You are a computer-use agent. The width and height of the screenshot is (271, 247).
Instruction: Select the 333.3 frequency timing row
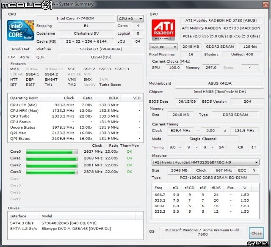click(205, 211)
